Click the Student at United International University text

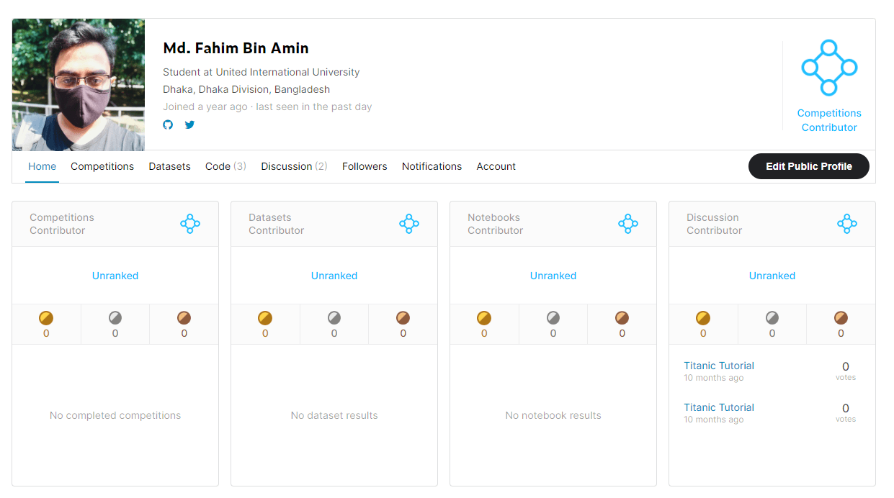click(262, 72)
